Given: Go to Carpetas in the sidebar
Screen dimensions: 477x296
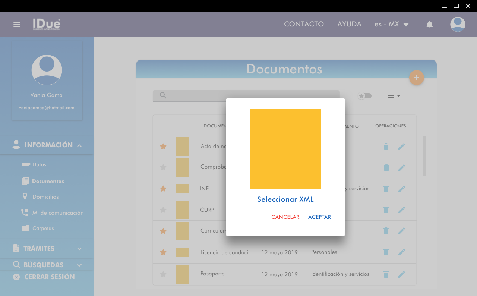Looking at the screenshot, I should (x=43, y=228).
